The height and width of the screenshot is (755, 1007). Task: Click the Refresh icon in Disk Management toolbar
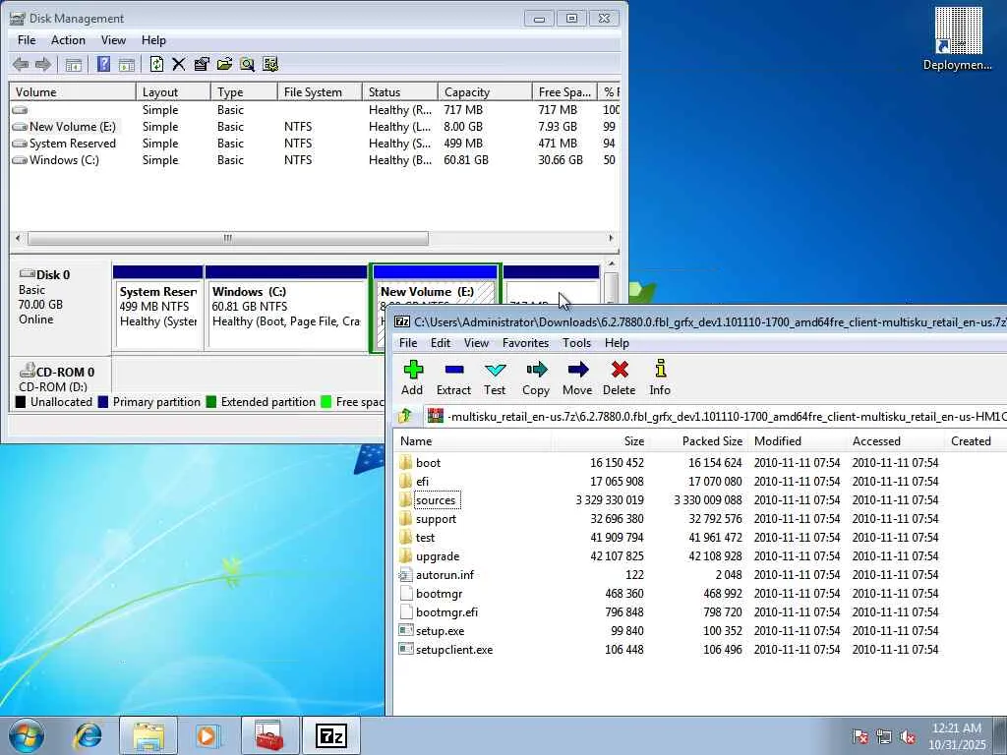[156, 64]
